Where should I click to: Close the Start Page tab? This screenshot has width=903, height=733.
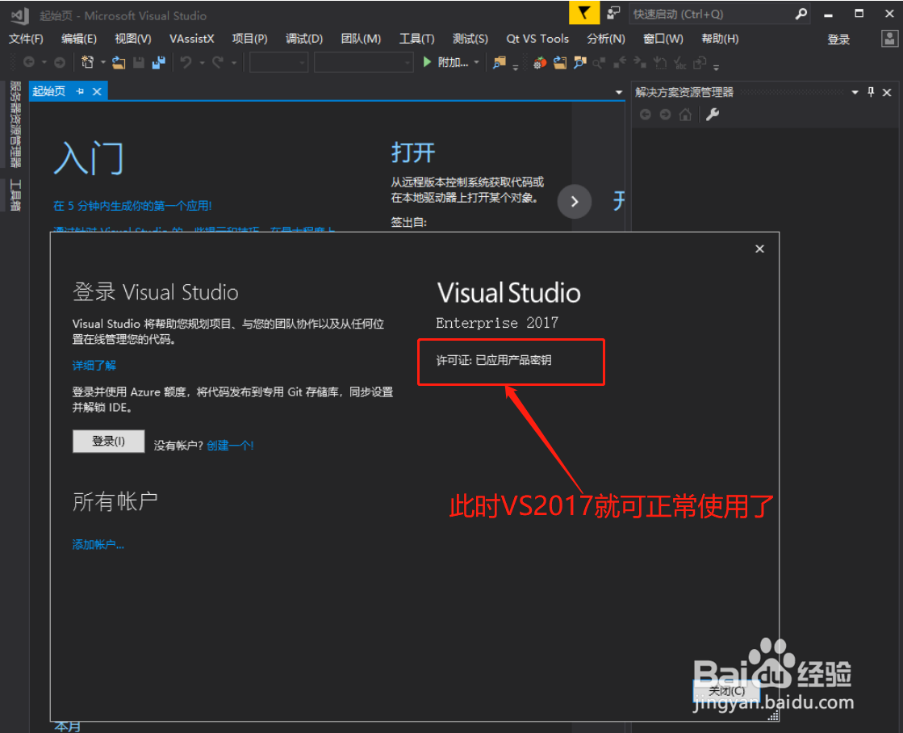tap(97, 92)
